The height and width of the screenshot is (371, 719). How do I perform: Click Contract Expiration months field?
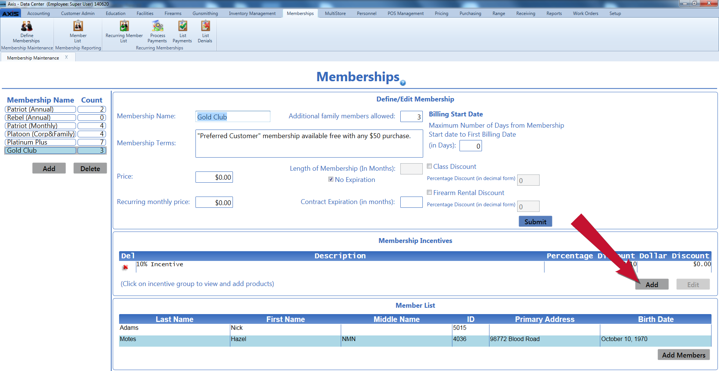[412, 202]
